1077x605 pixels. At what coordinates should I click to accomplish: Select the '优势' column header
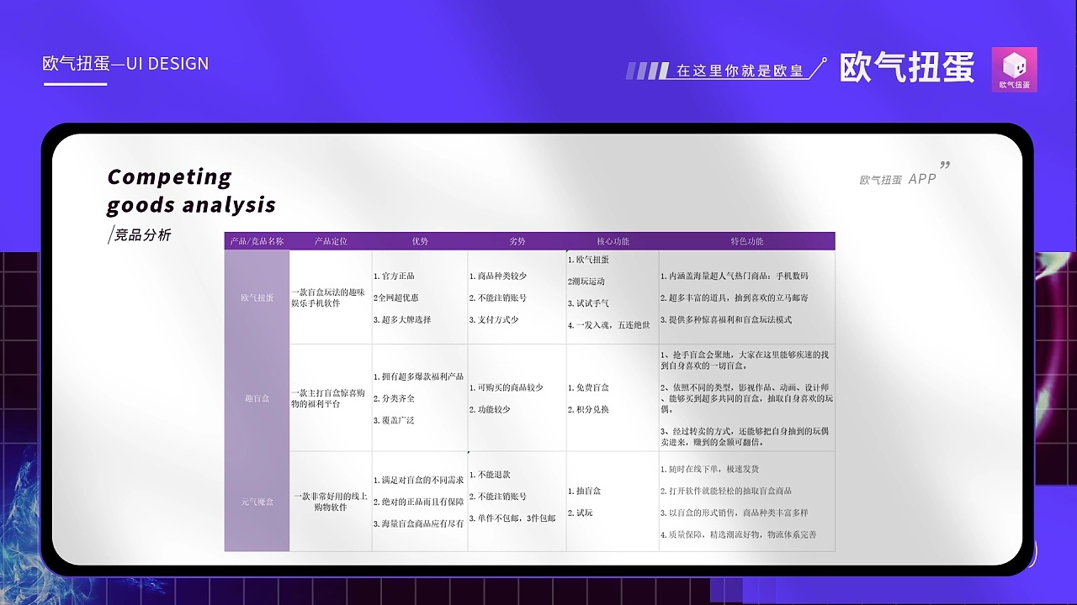coord(420,241)
